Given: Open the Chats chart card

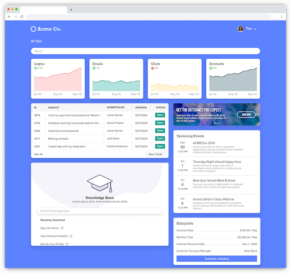Looking at the screenshot, I should click(x=174, y=79).
